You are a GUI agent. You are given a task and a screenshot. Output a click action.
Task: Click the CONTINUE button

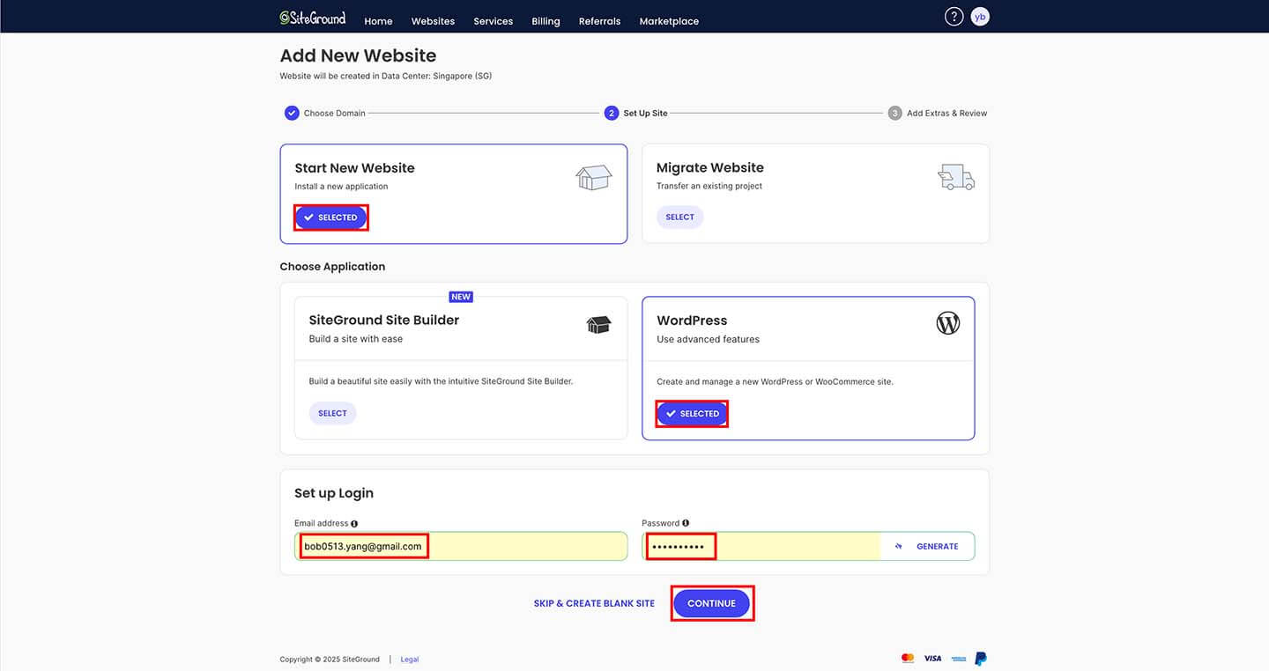(x=711, y=603)
